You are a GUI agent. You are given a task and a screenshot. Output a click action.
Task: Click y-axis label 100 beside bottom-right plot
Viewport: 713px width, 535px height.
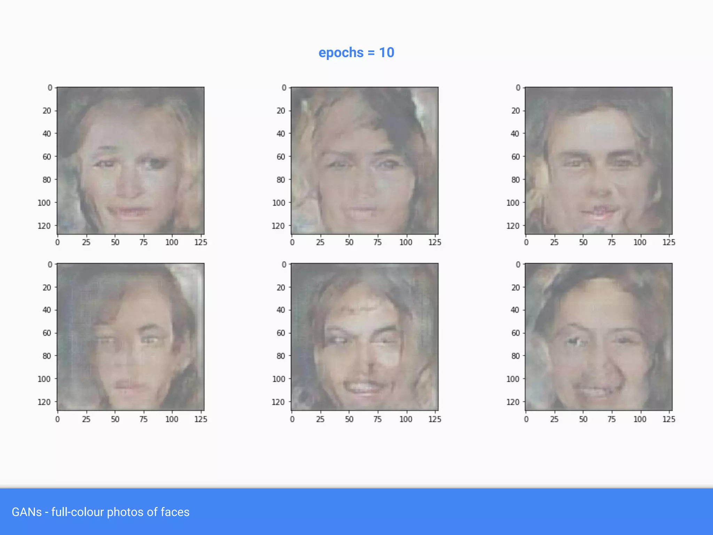[512, 379]
